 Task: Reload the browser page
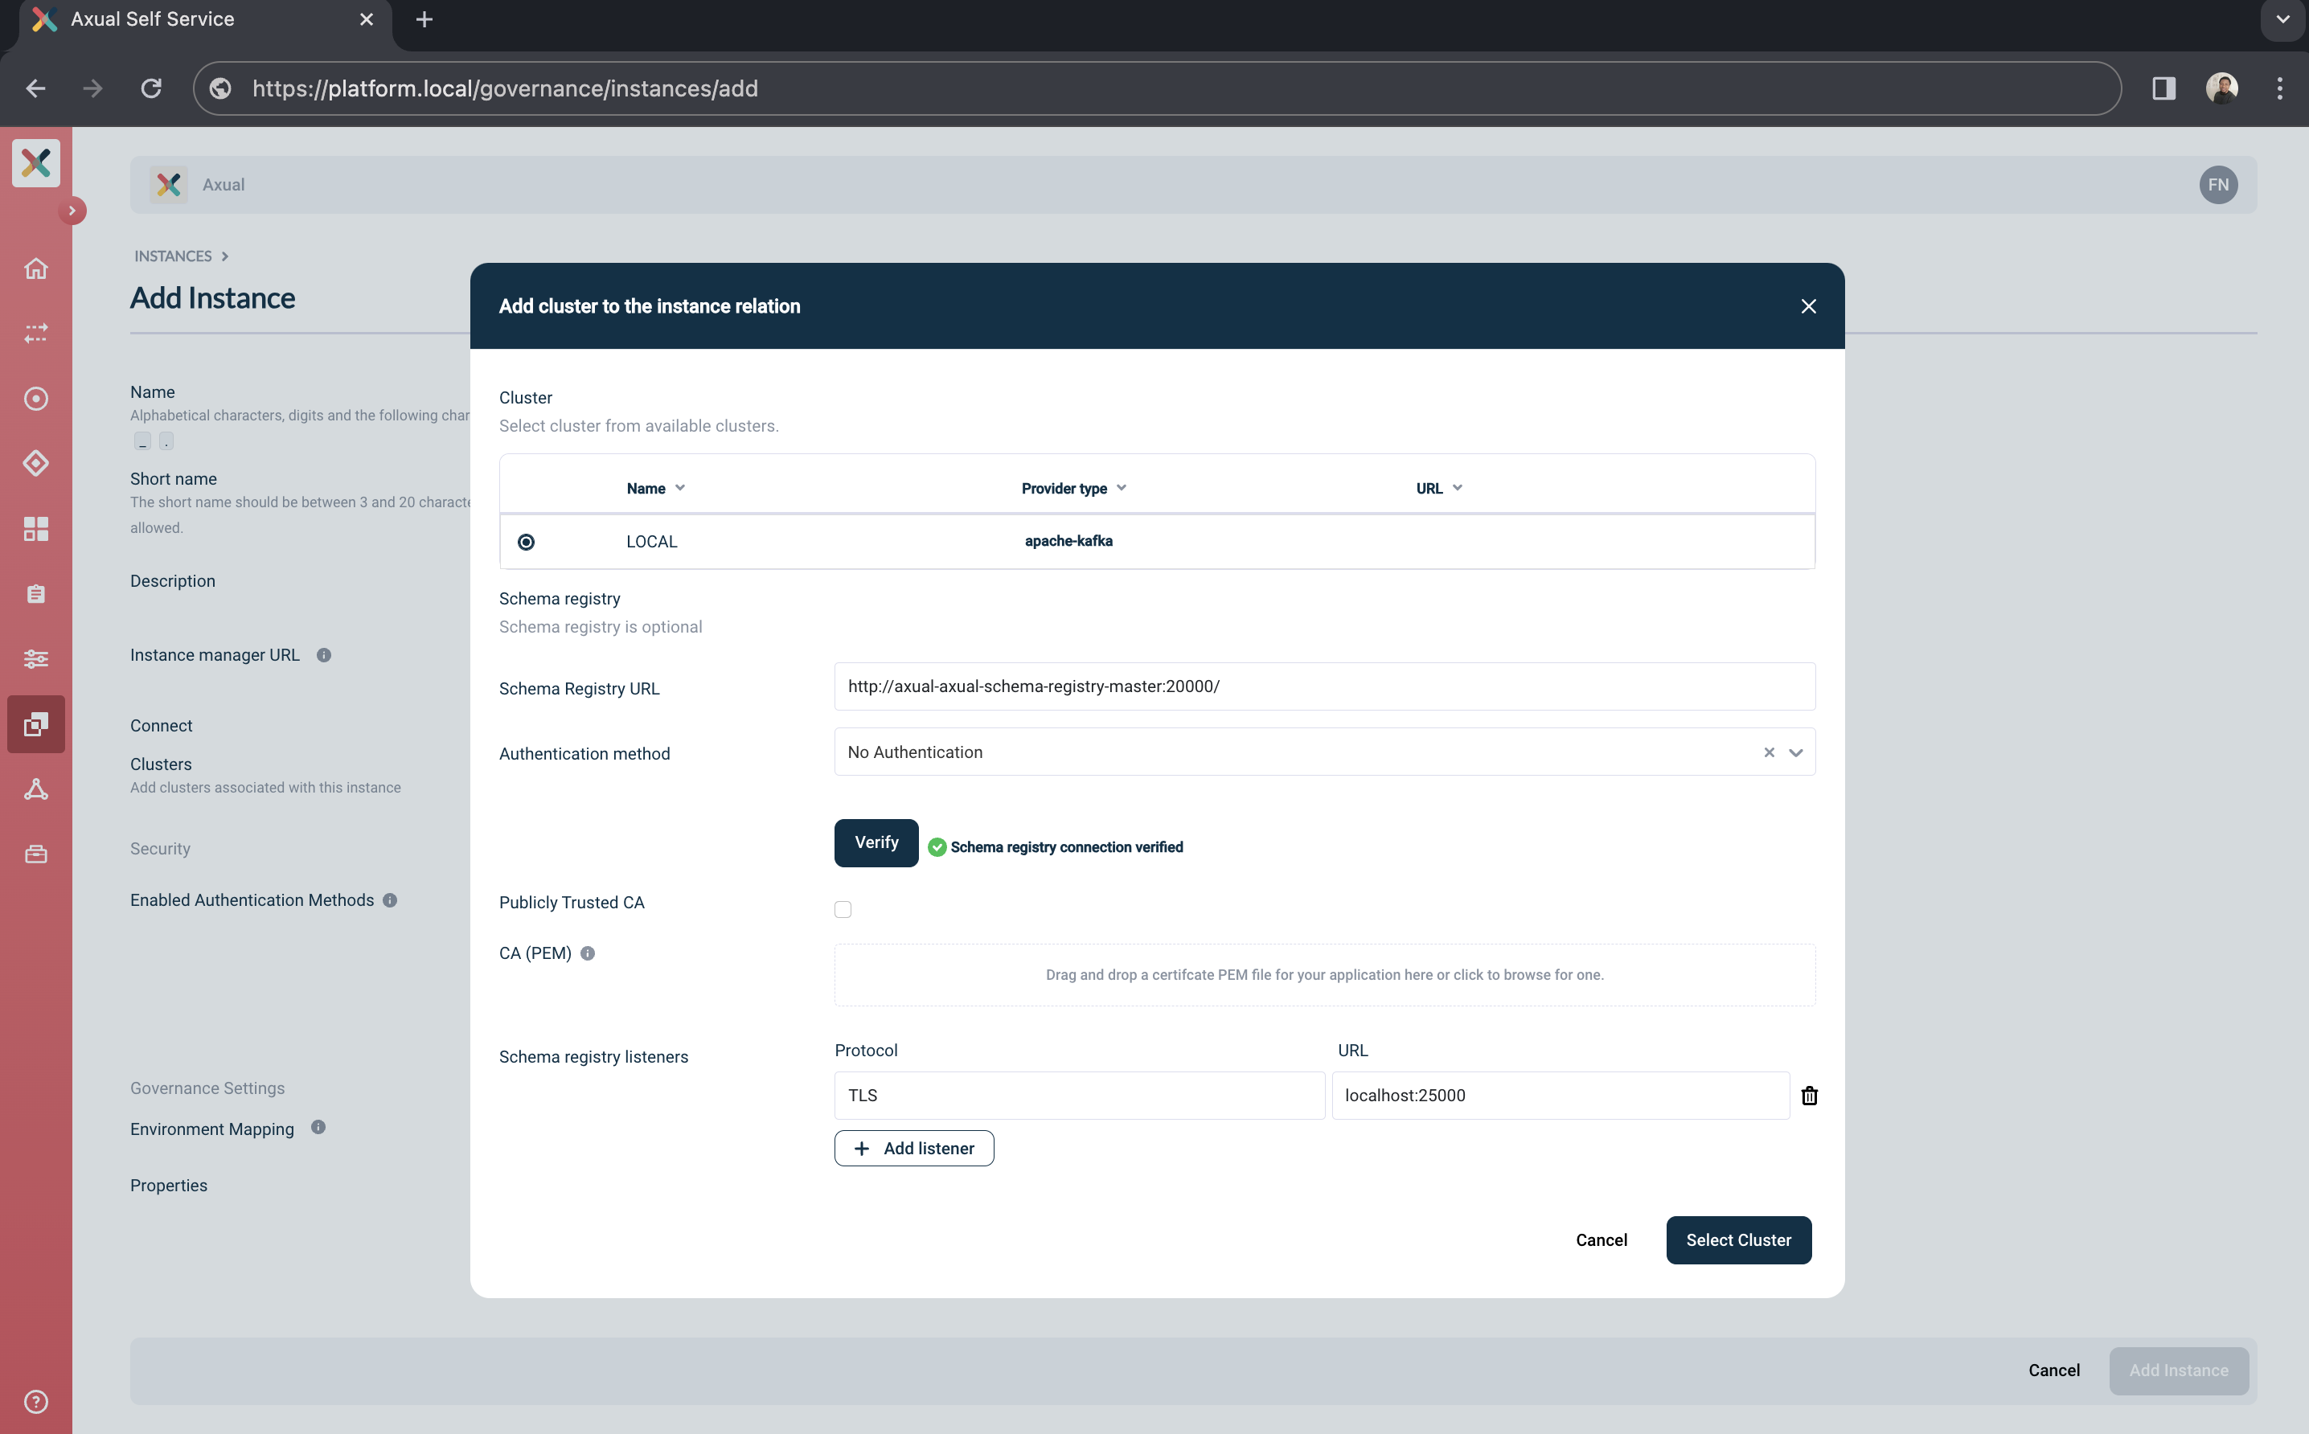151,88
